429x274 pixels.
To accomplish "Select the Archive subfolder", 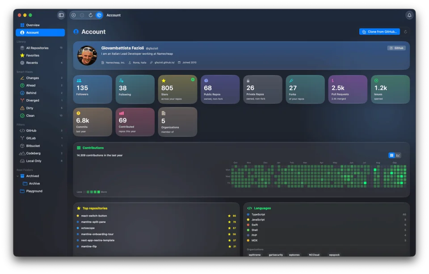I will pos(40,184).
